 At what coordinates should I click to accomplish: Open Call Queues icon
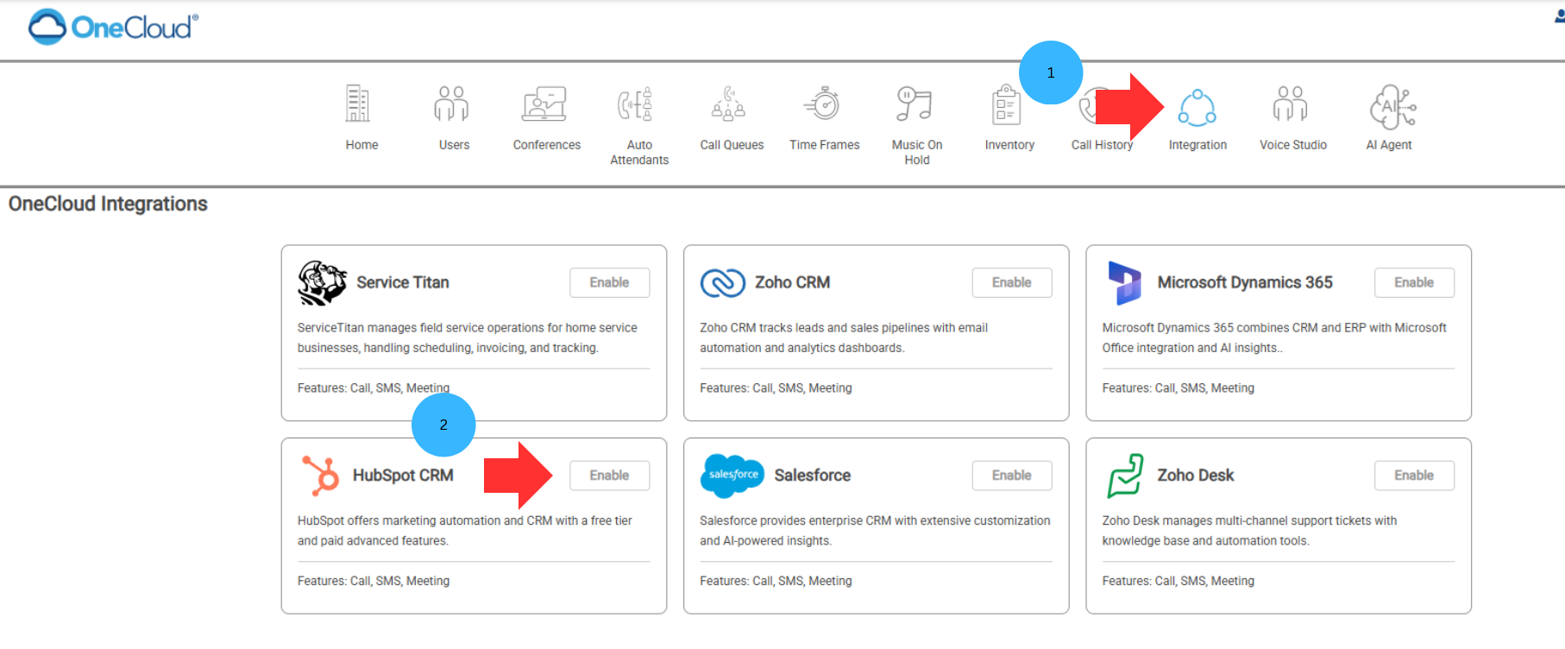click(x=729, y=104)
